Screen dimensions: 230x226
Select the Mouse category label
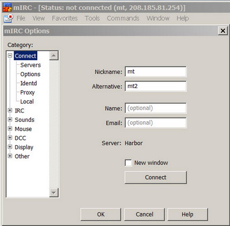pos(23,129)
